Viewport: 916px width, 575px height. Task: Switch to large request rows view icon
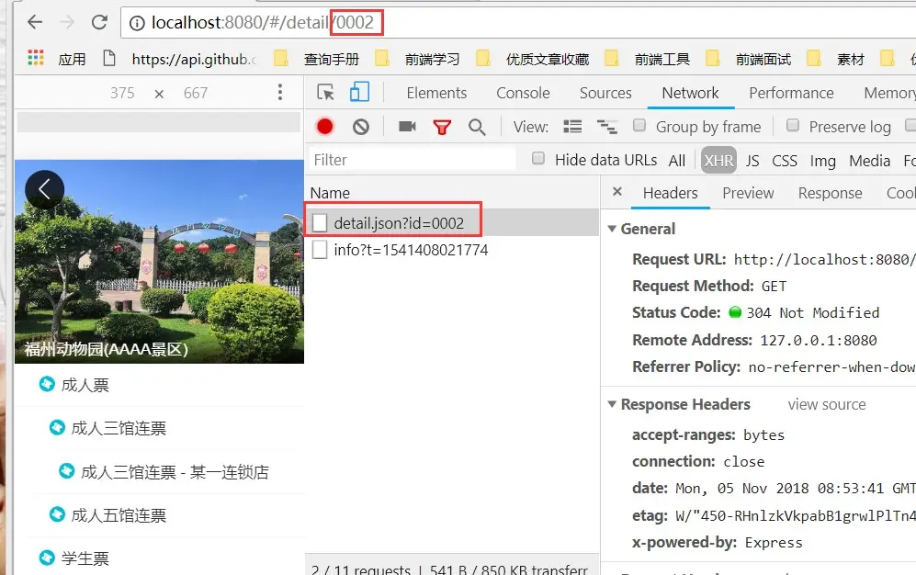(572, 127)
